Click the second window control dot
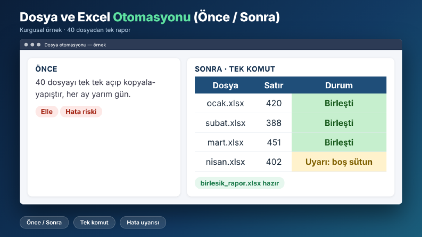Image resolution: width=422 pixels, height=237 pixels. point(32,45)
